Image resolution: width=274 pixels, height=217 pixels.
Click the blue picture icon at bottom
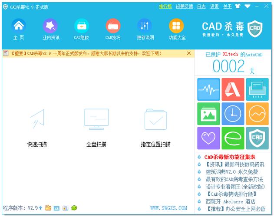56,208
